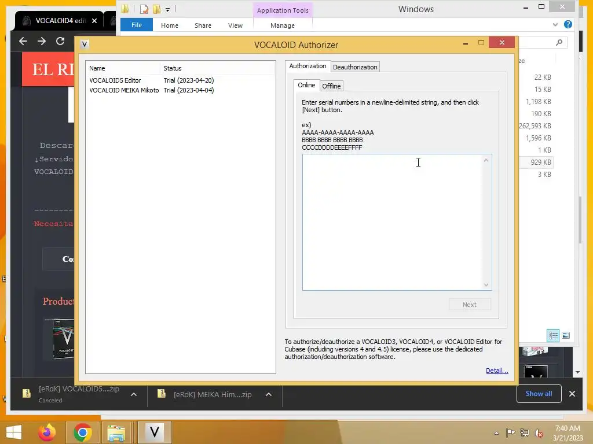Expand the Explorer ribbon with the chevron

pyautogui.click(x=555, y=24)
